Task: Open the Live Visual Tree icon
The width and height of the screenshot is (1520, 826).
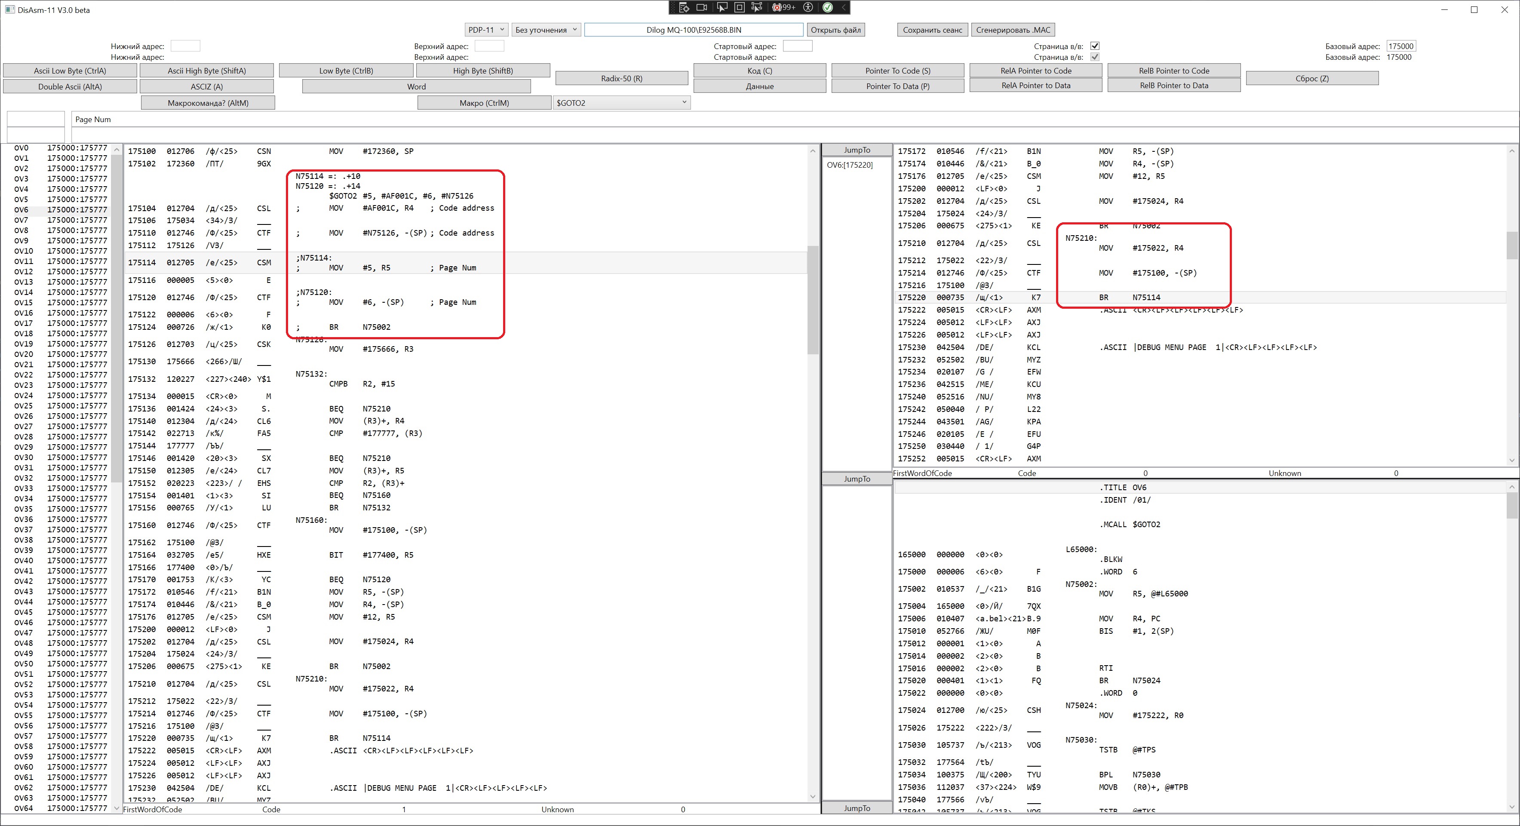Action: (684, 7)
